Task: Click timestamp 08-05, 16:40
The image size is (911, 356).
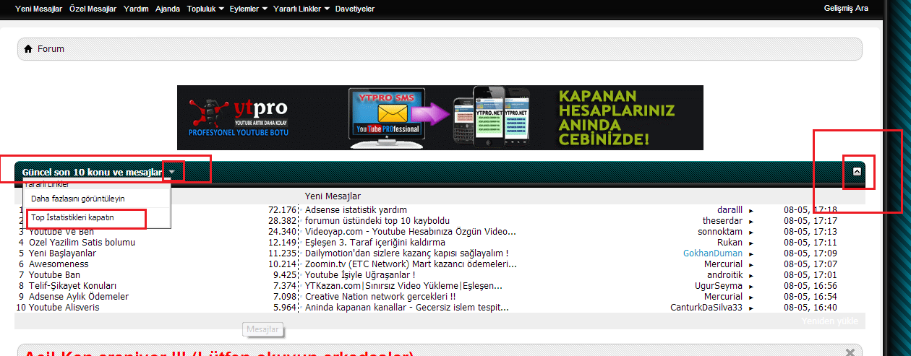Action: coord(811,308)
